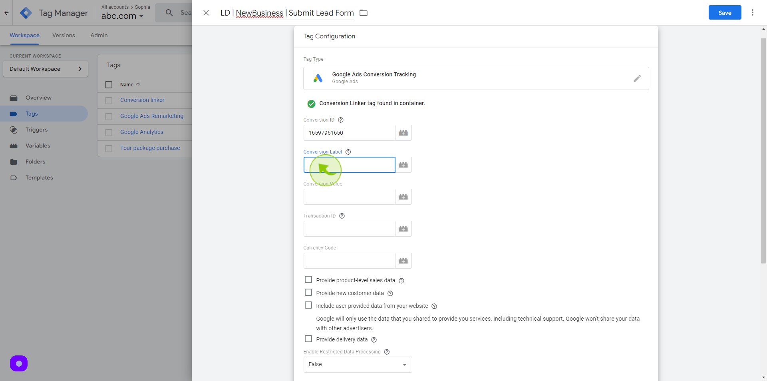Open Folders in the sidebar
The image size is (767, 381).
pos(35,162)
